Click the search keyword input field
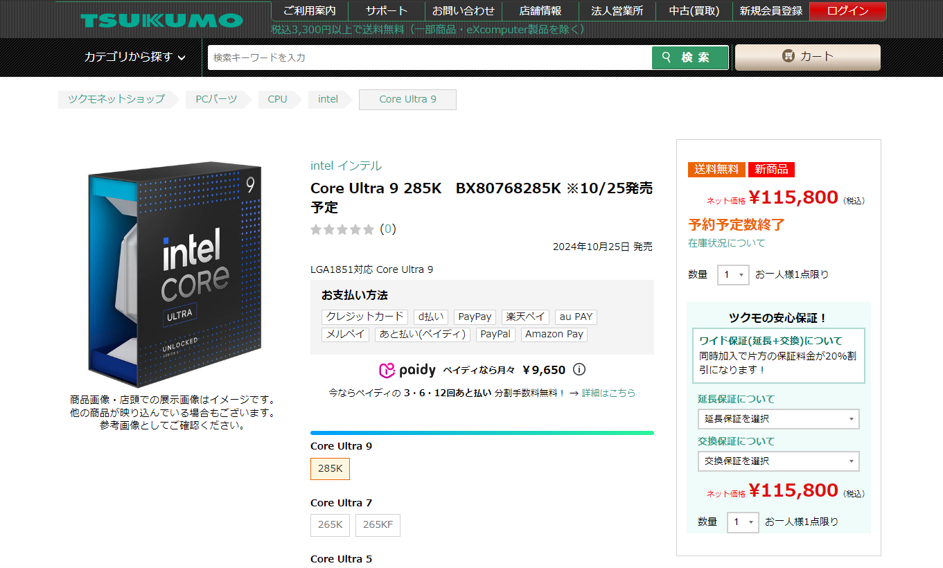The image size is (943, 568). point(430,57)
